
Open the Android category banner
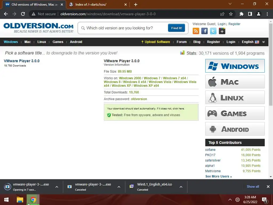pos(235,129)
